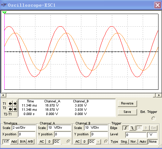Move cursor T1 left with arrow
The width and height of the screenshot is (162, 149).
(x=11, y=103)
